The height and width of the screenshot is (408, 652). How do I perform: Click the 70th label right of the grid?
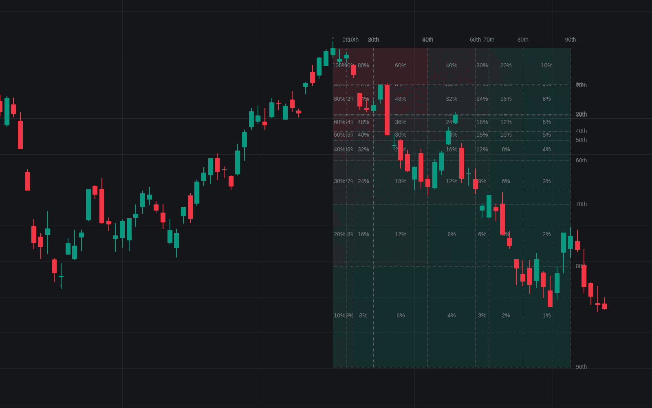tap(581, 204)
